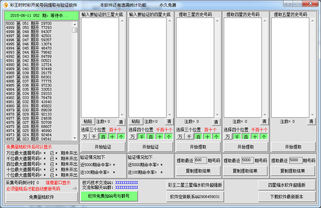This screenshot has width=321, height=208.
Task: Toggle 千 position in four-star verify panel
Action: pos(141,136)
